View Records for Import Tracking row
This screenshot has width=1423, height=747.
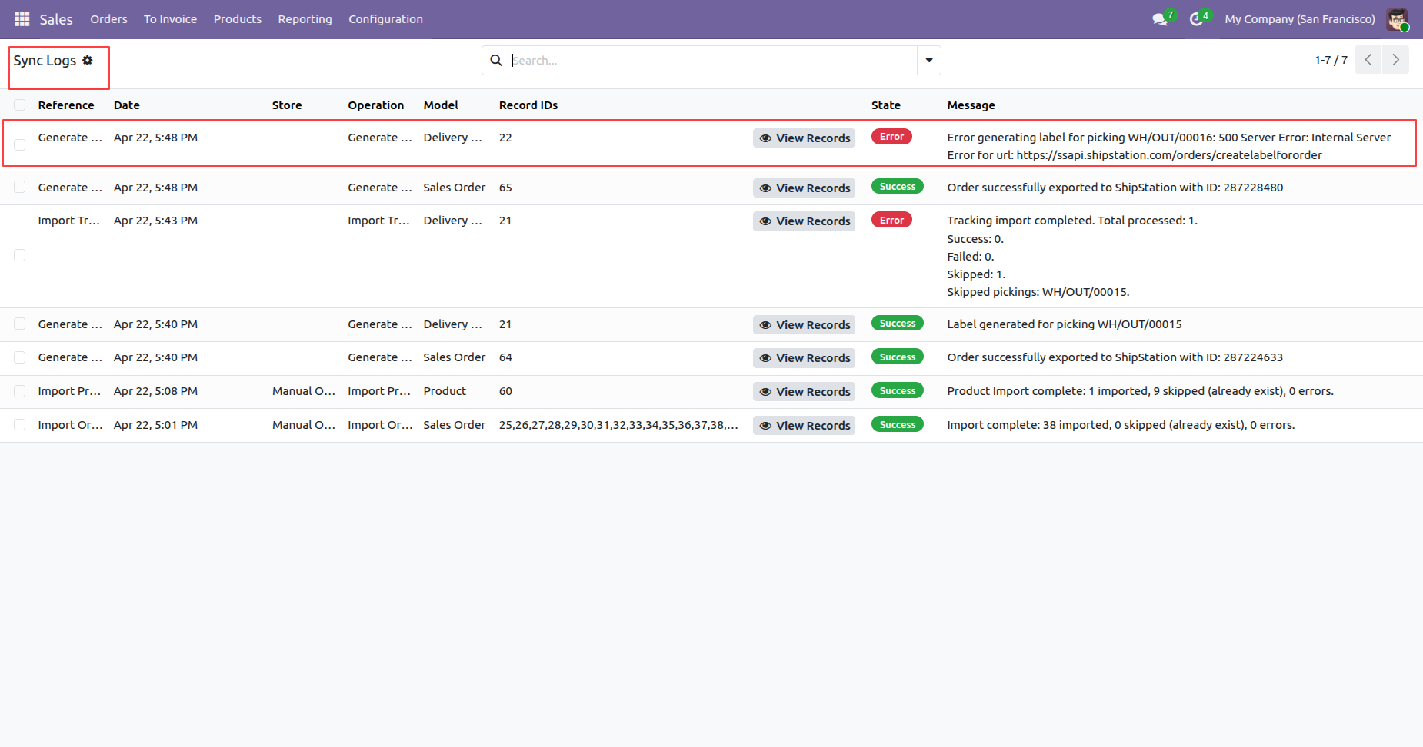click(805, 221)
